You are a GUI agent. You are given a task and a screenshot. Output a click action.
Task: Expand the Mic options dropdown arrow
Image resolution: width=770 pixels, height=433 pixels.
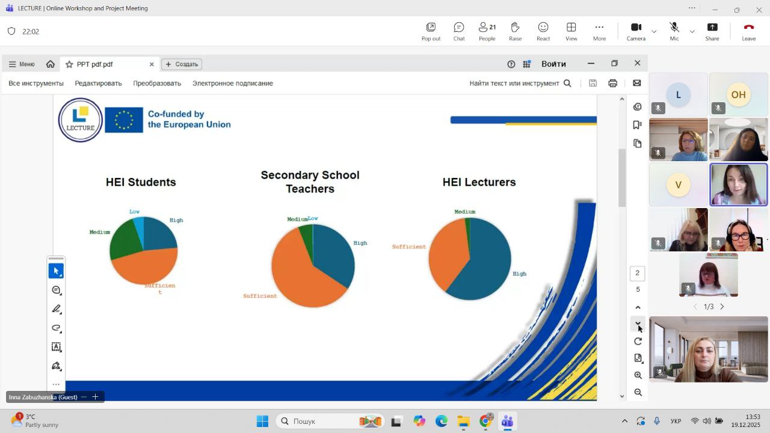point(692,31)
